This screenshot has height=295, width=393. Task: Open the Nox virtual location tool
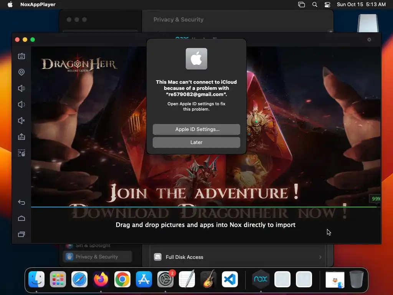(21, 72)
